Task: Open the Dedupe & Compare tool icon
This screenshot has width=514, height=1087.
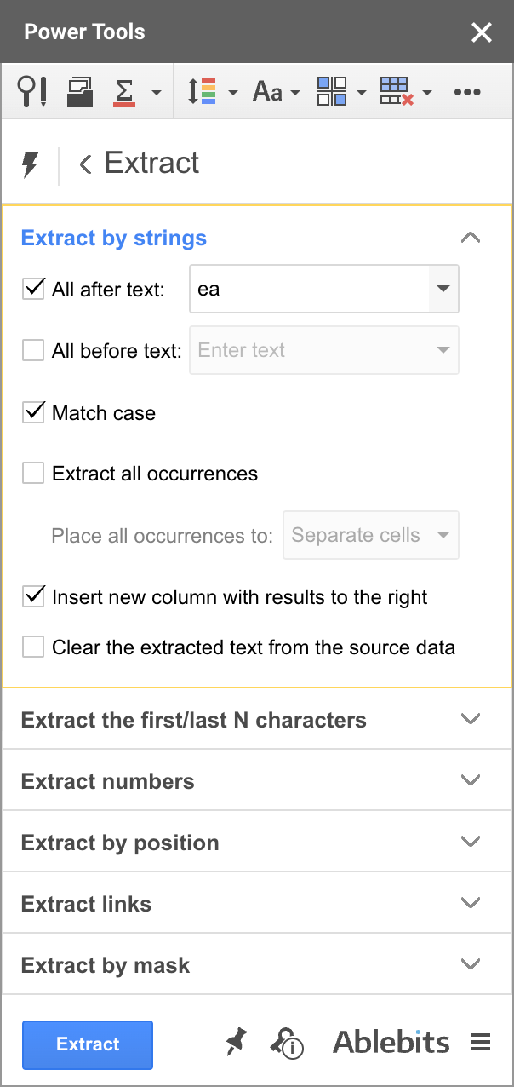Action: click(81, 92)
